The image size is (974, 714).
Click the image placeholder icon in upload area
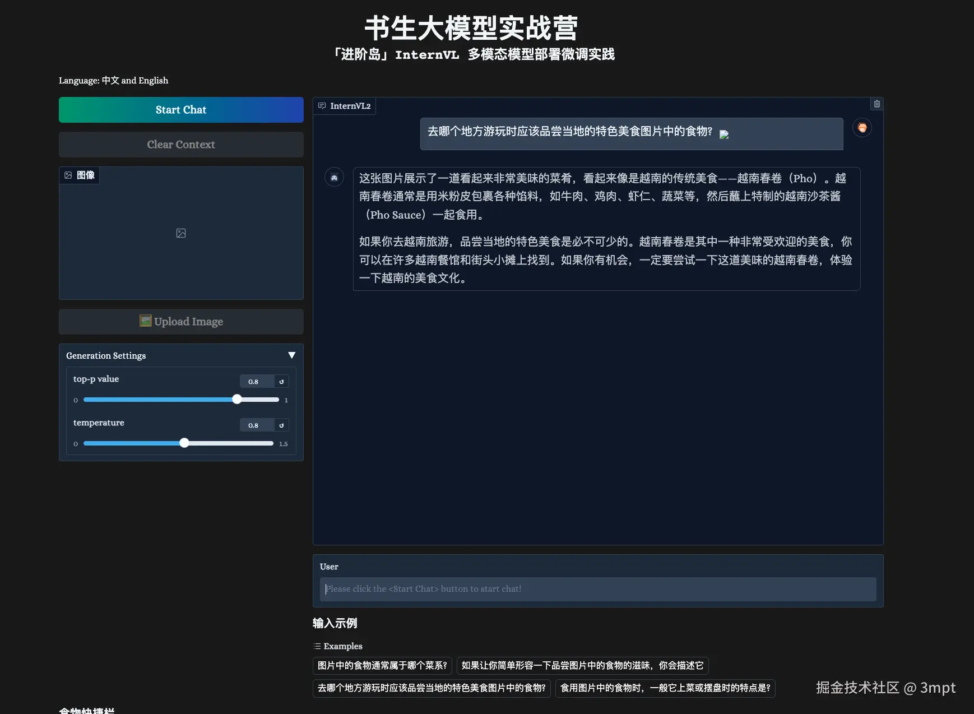[x=181, y=233]
